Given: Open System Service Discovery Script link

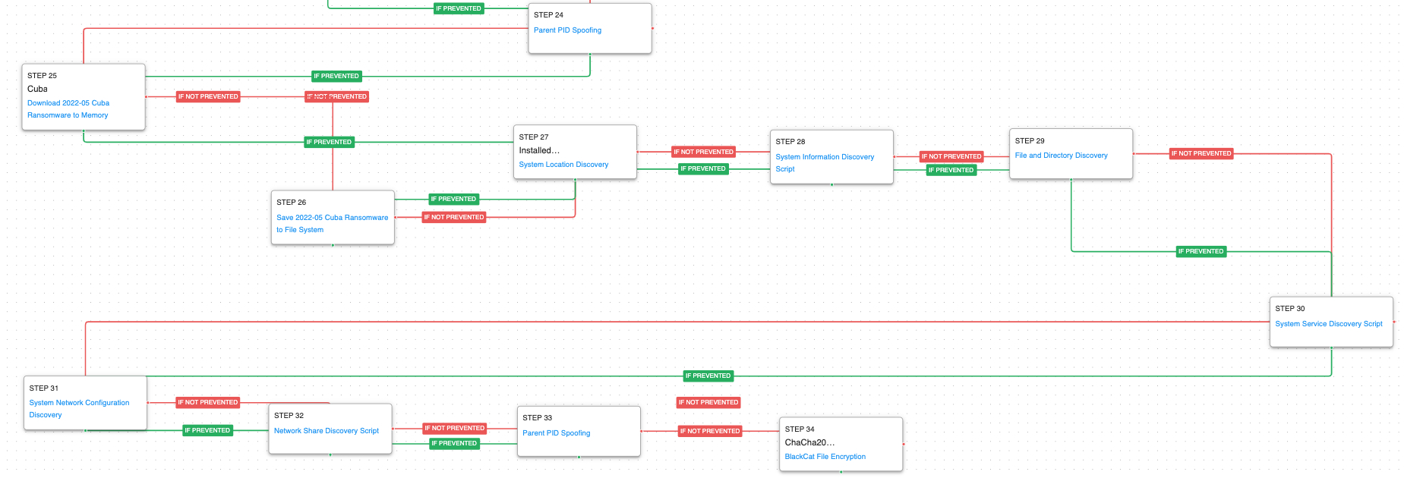Looking at the screenshot, I should (1328, 324).
